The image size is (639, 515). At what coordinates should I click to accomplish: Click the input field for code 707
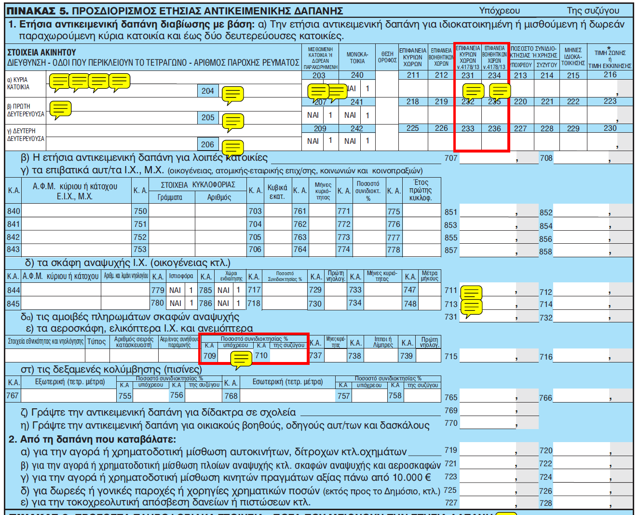[x=499, y=158]
